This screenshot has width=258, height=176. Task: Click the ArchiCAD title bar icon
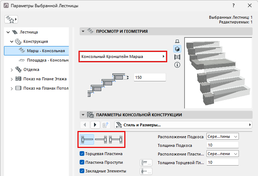click(x=6, y=5)
